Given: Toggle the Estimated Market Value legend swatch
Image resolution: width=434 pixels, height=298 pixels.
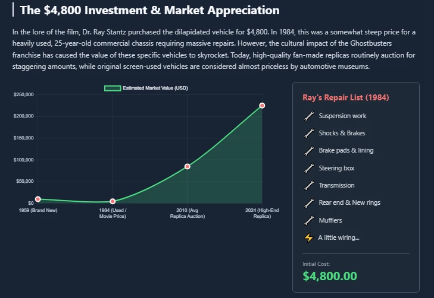Looking at the screenshot, I should coord(113,88).
